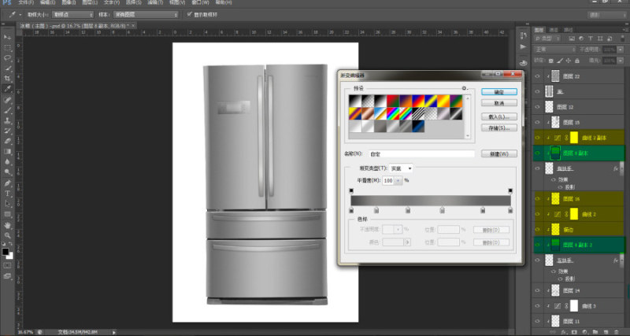
Task: Select the red-green gradient preset
Action: [392, 101]
